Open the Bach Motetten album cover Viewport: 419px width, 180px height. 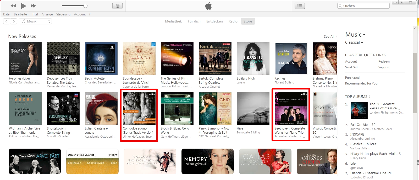(101, 58)
